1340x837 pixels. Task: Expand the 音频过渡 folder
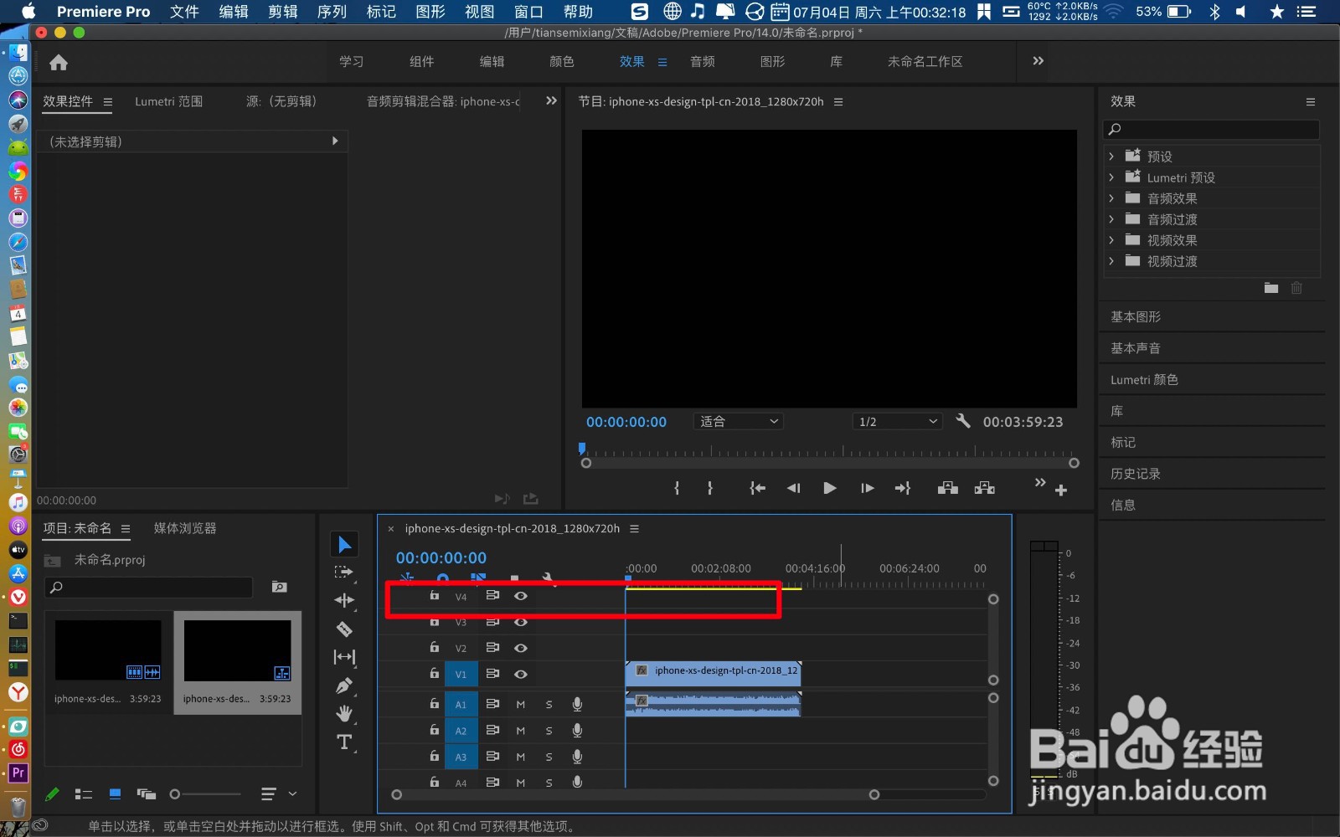tap(1111, 219)
